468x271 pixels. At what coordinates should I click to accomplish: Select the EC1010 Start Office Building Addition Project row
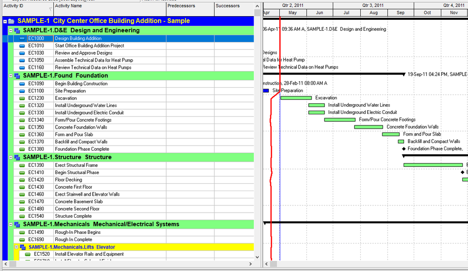(x=134, y=46)
